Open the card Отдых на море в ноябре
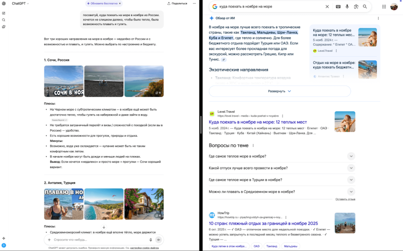Screen dimensions: 403x251 coord(345,69)
